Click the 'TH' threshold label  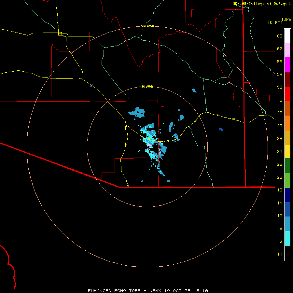pos(280,254)
